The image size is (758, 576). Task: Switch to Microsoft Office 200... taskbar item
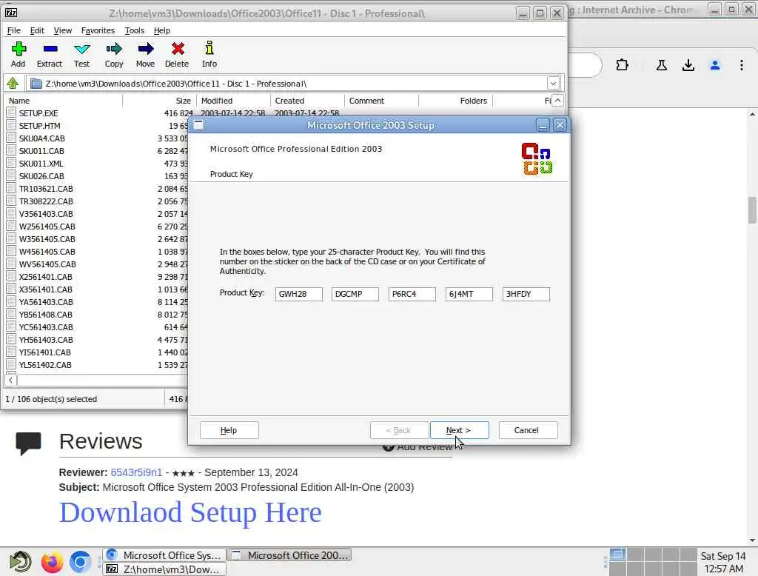[289, 555]
